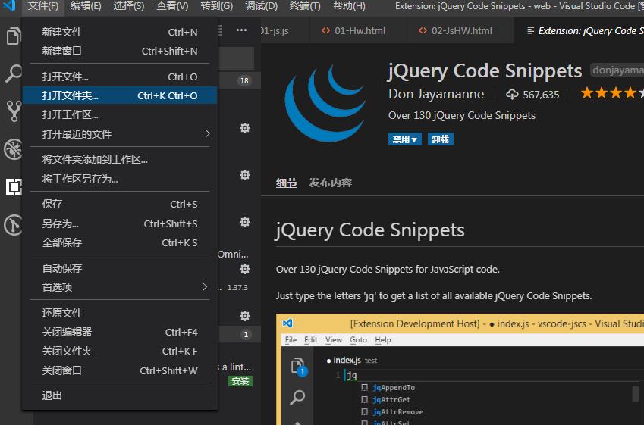Select 打开文件夹... menu item
The height and width of the screenshot is (425, 644).
[120, 95]
